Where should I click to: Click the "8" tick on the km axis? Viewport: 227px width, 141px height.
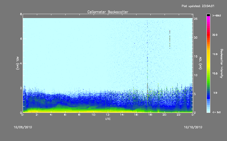[x=21, y=14]
